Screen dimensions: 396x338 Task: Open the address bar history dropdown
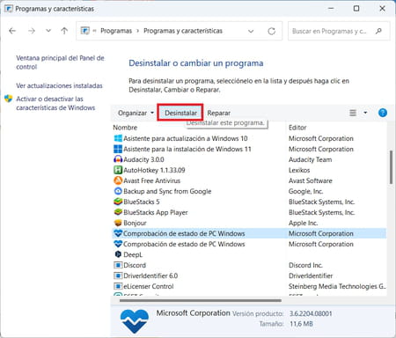(x=251, y=31)
